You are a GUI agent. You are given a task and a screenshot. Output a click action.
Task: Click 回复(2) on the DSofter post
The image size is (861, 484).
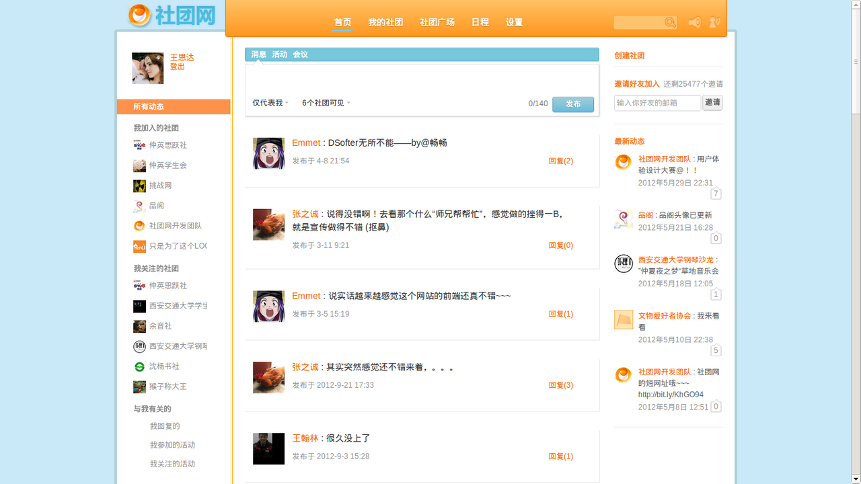pos(560,161)
